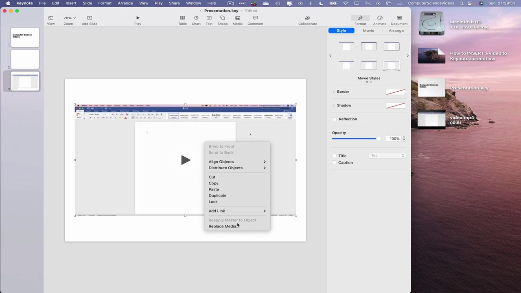Open the Collaborate toolbar icon
Image resolution: width=521 pixels, height=293 pixels.
(307, 18)
